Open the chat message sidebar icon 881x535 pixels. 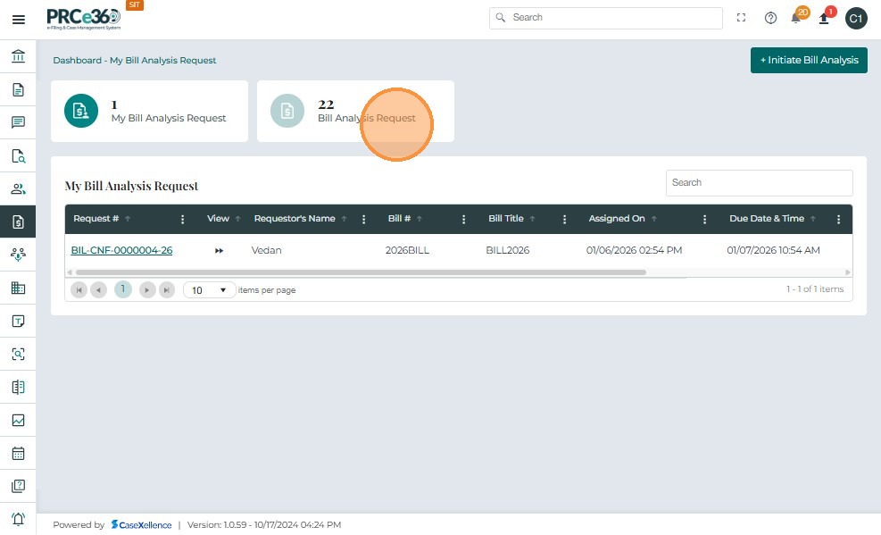click(x=18, y=122)
